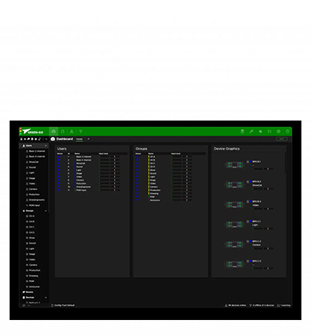
Task: Select Dressingrooms user in sidebar
Action: [35, 200]
